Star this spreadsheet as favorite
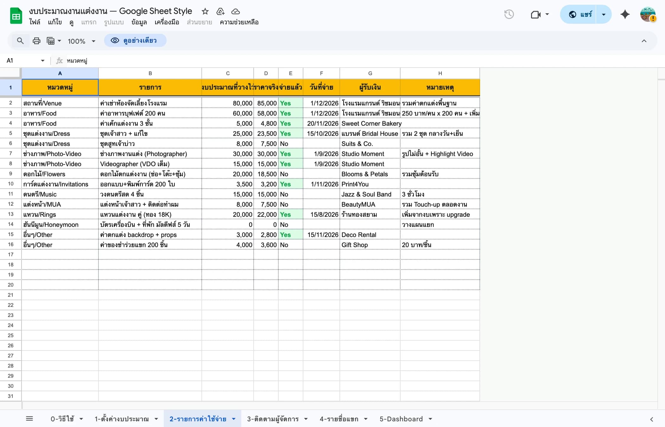Viewport: 665px width, 427px height. [205, 11]
